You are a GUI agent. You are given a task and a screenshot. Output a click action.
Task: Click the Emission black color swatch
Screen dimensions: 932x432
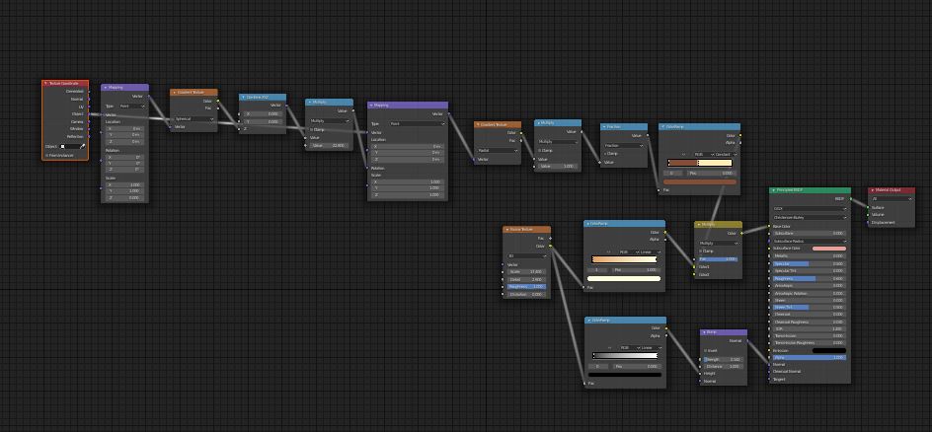point(828,351)
